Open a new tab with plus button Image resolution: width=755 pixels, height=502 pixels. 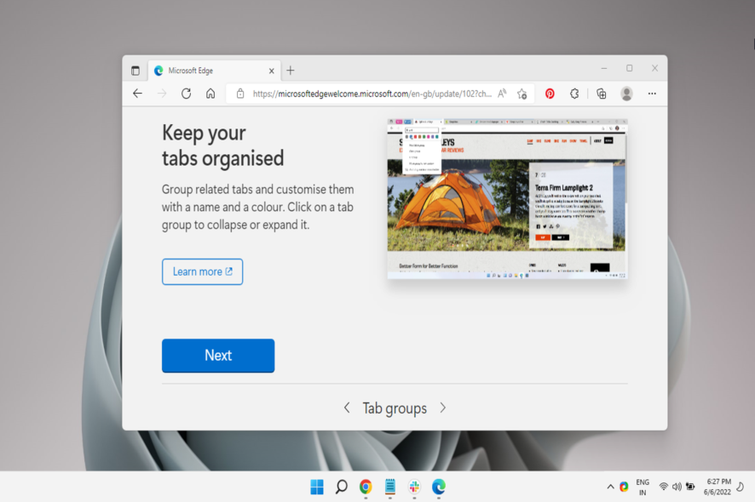pos(291,71)
